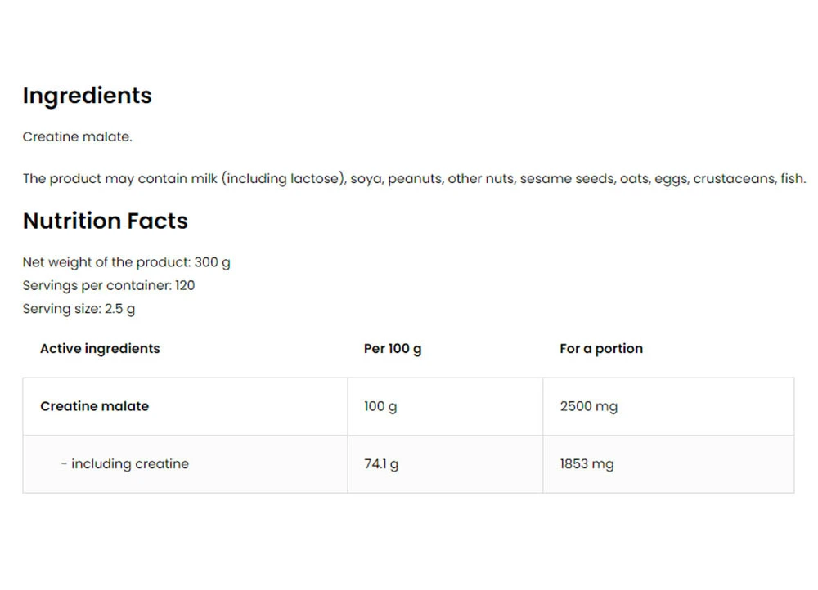Select the Nutrition Facts heading
The width and height of the screenshot is (818, 590).
(x=105, y=221)
